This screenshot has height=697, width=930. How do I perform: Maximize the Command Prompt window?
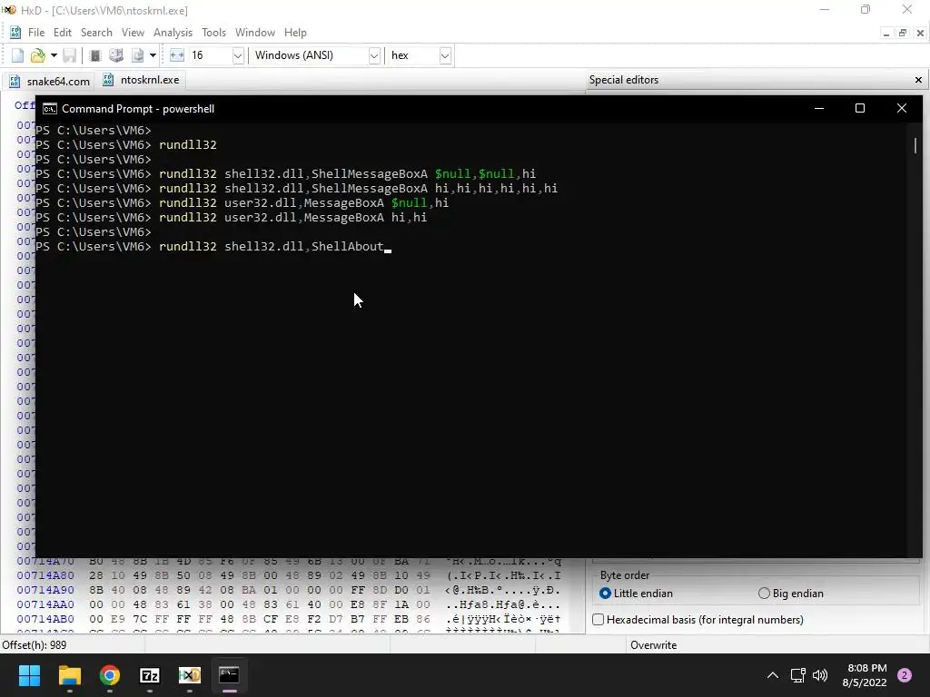point(860,109)
